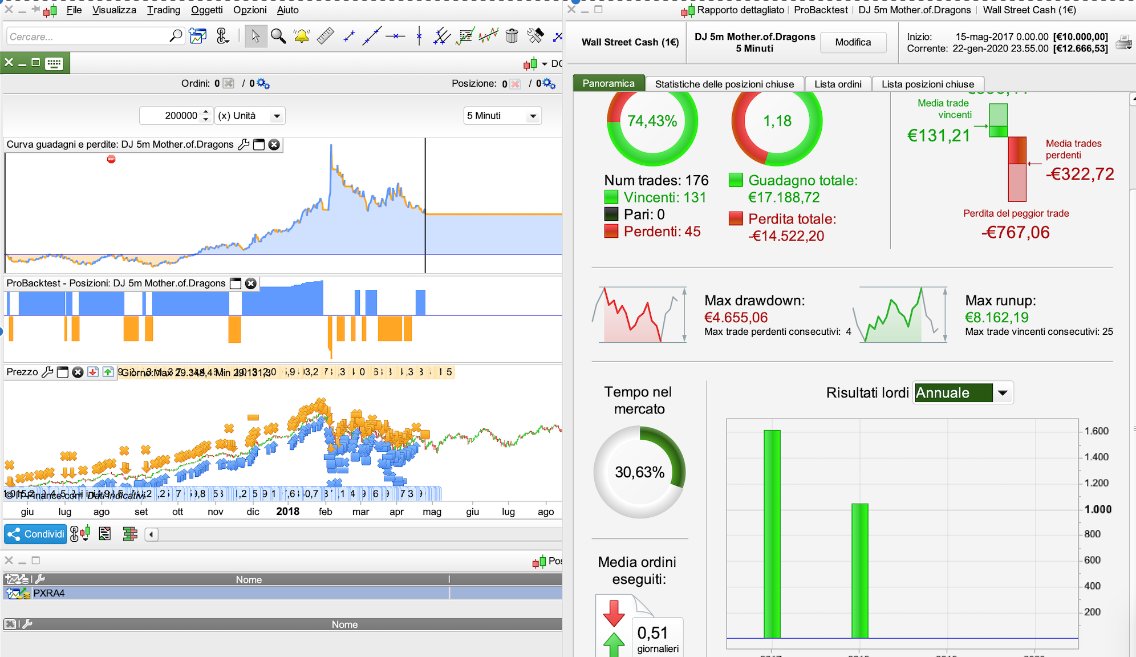The width and height of the screenshot is (1136, 657).
Task: Toggle detach window on ProBacktest Posizioni panel
Action: point(236,283)
